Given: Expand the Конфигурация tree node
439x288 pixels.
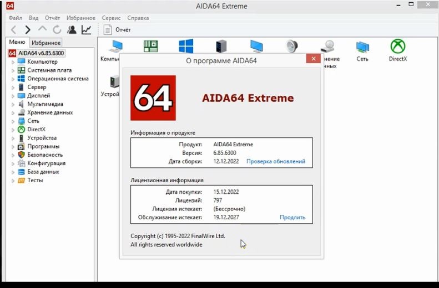Looking at the screenshot, I should point(13,164).
